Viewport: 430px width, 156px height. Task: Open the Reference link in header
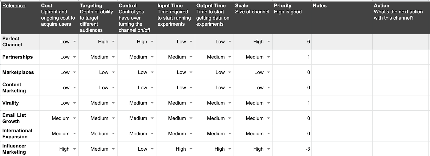[14, 6]
